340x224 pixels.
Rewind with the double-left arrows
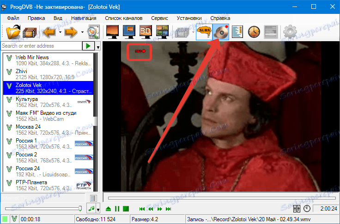pyautogui.click(x=151, y=209)
